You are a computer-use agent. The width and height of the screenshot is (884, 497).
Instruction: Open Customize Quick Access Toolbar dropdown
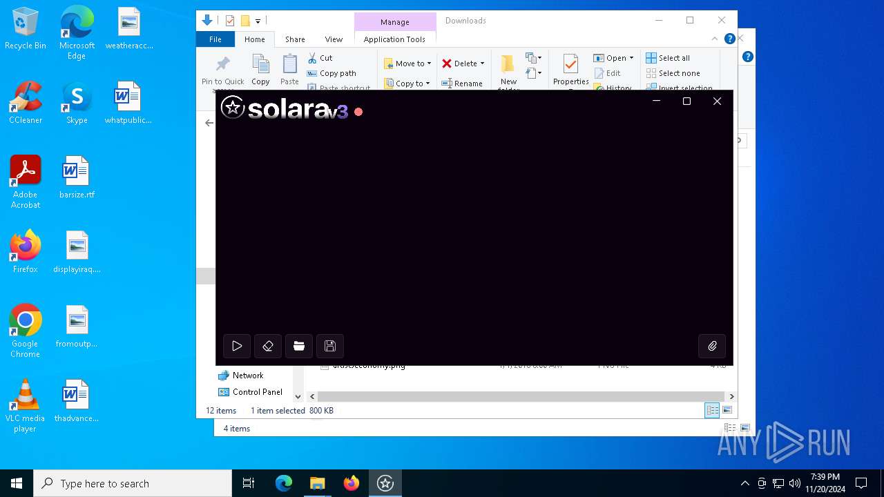click(258, 21)
